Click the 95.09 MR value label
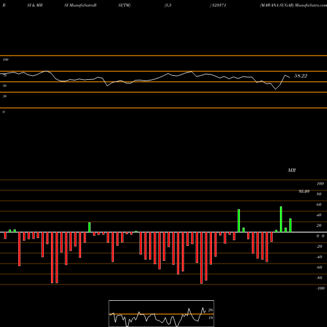This screenshot has height=327, width=327. 304,192
